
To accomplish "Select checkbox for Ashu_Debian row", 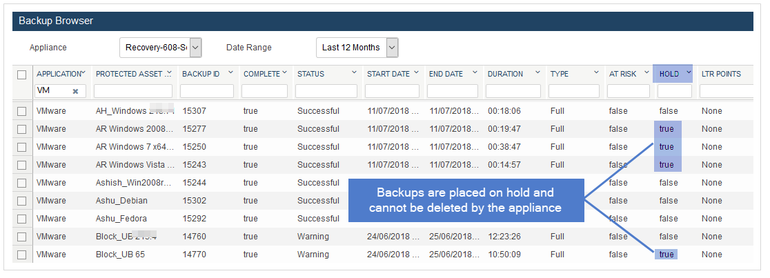I will tap(21, 201).
